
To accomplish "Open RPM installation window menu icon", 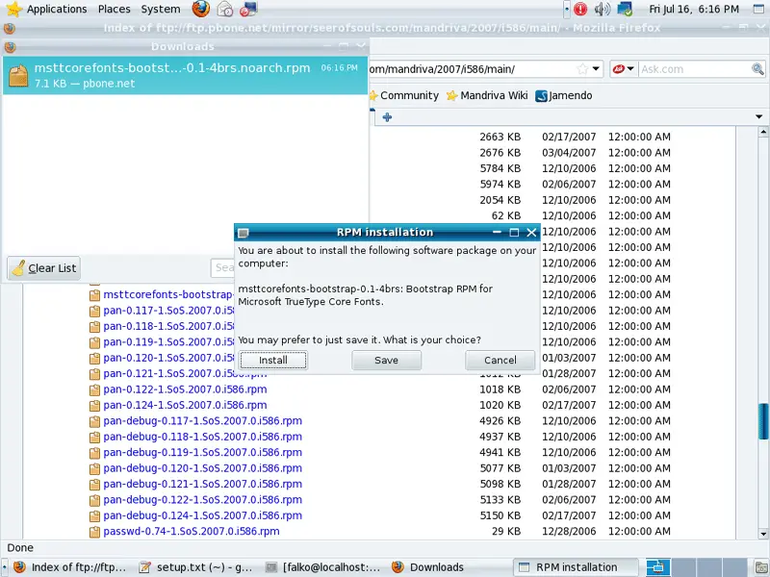I will point(244,233).
